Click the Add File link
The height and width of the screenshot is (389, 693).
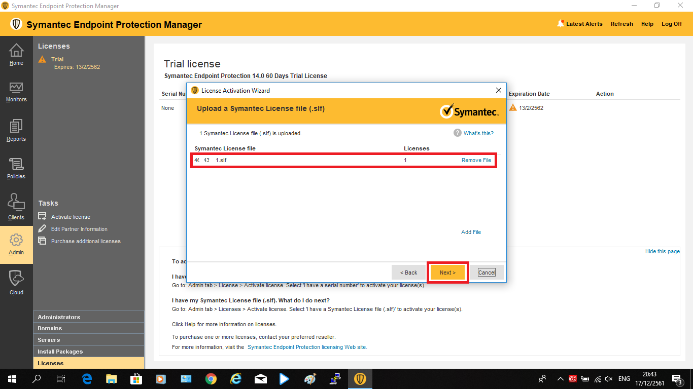point(471,232)
